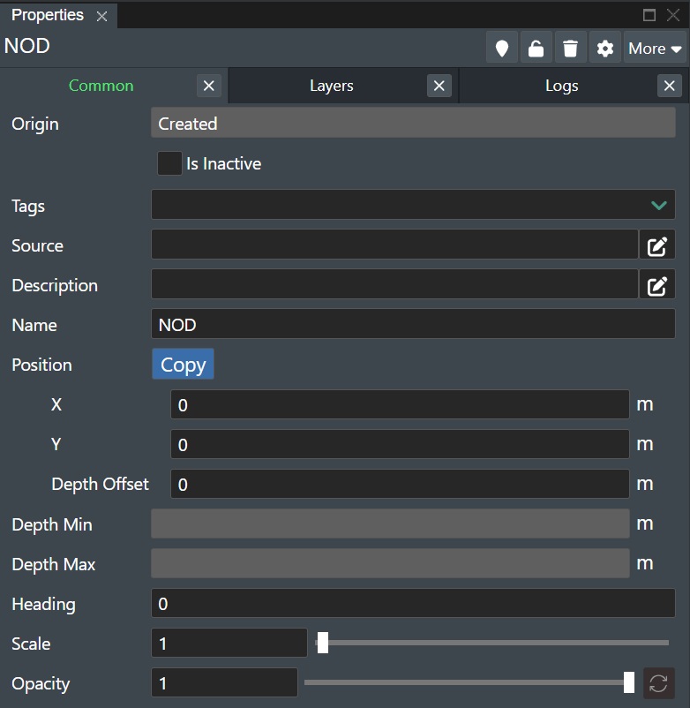Click the Origin field showing Created
Image resolution: width=690 pixels, height=708 pixels.
[413, 123]
